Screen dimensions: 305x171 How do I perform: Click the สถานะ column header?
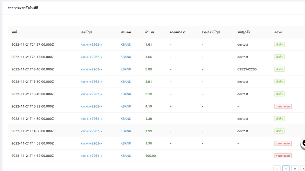coord(279,32)
